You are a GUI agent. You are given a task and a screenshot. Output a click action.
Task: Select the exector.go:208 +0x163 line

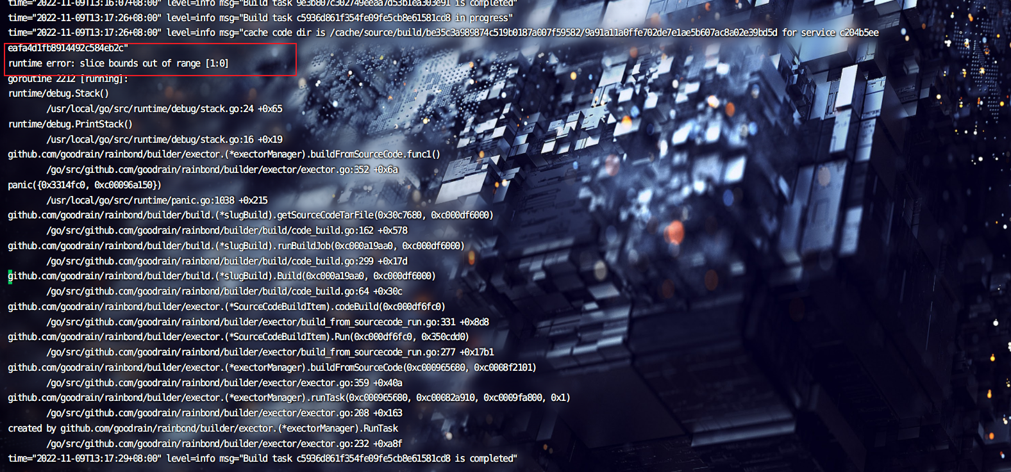224,413
